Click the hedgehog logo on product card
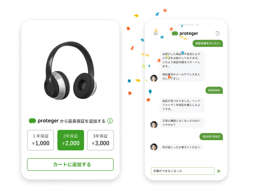This screenshot has height=191, width=253. coord(32,121)
